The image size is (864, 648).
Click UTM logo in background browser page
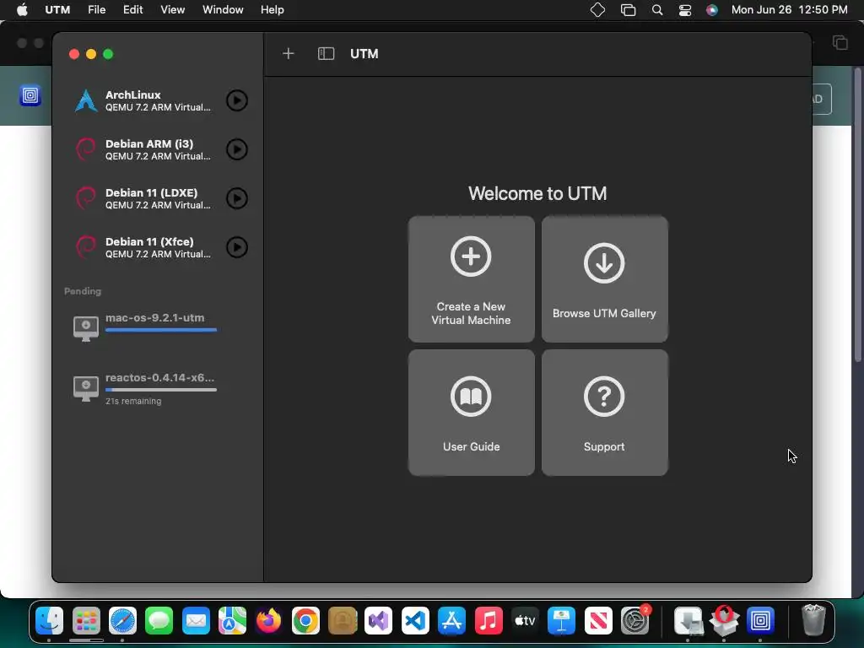30,96
